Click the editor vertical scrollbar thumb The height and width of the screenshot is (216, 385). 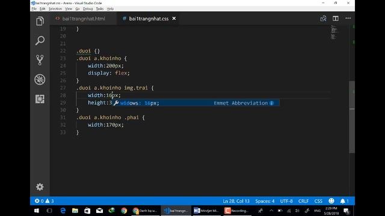[352, 117]
